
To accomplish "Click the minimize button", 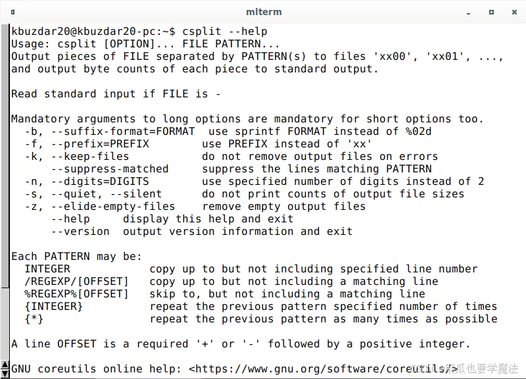I will [x=468, y=12].
